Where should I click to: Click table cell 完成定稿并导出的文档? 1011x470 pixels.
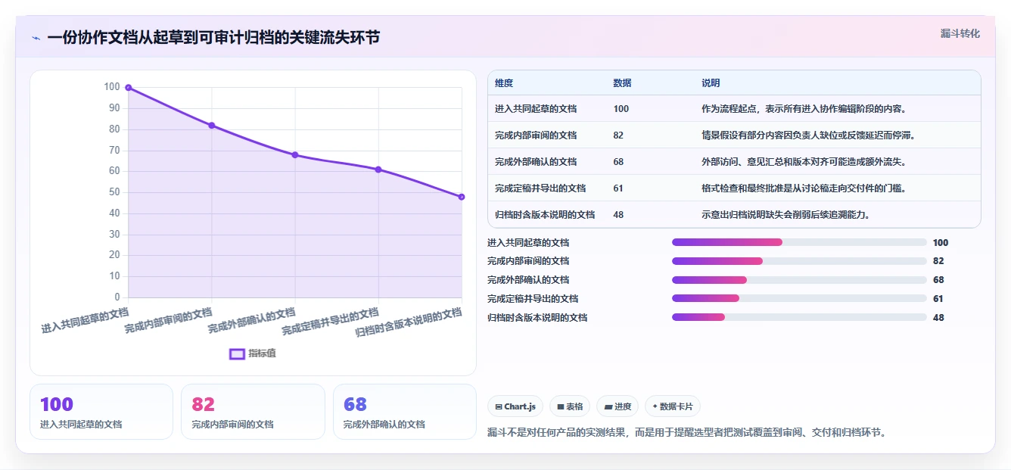coord(540,188)
